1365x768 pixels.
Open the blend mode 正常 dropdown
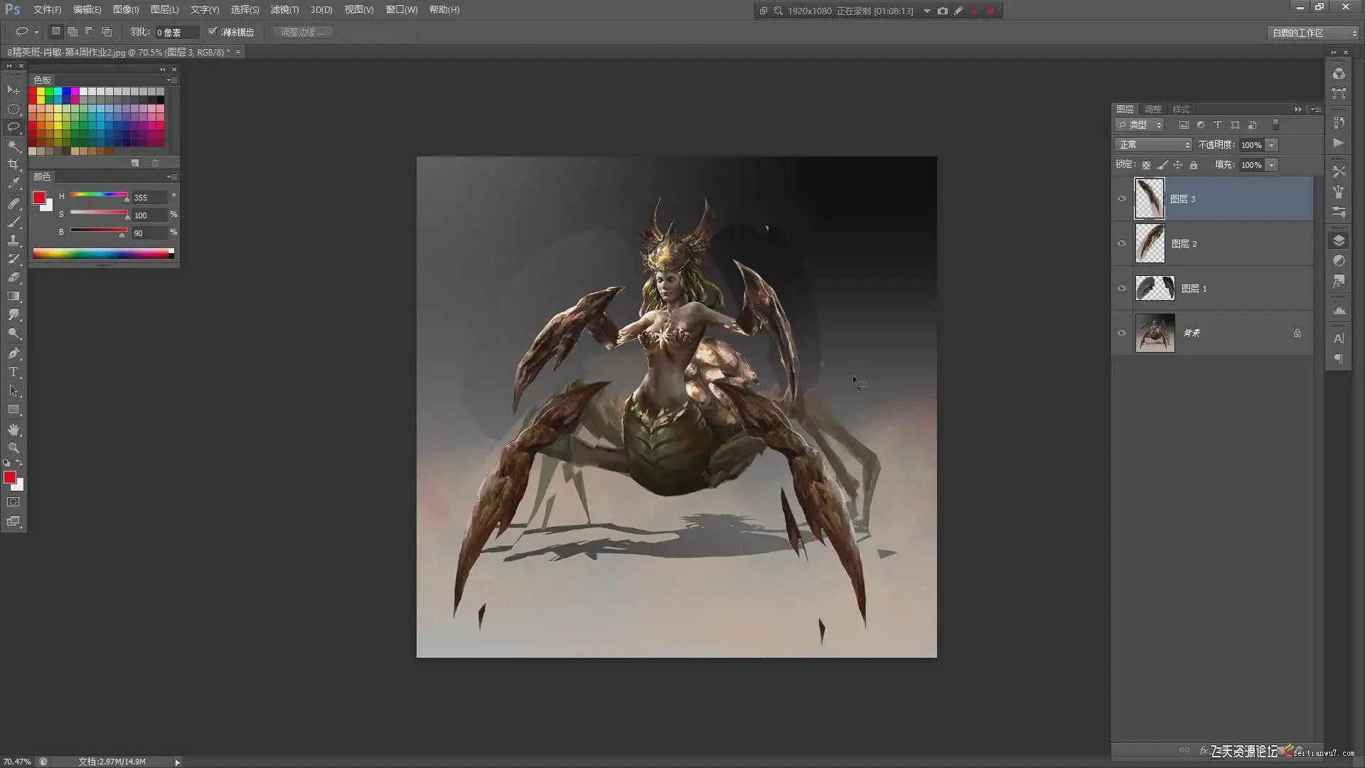pyautogui.click(x=1152, y=145)
